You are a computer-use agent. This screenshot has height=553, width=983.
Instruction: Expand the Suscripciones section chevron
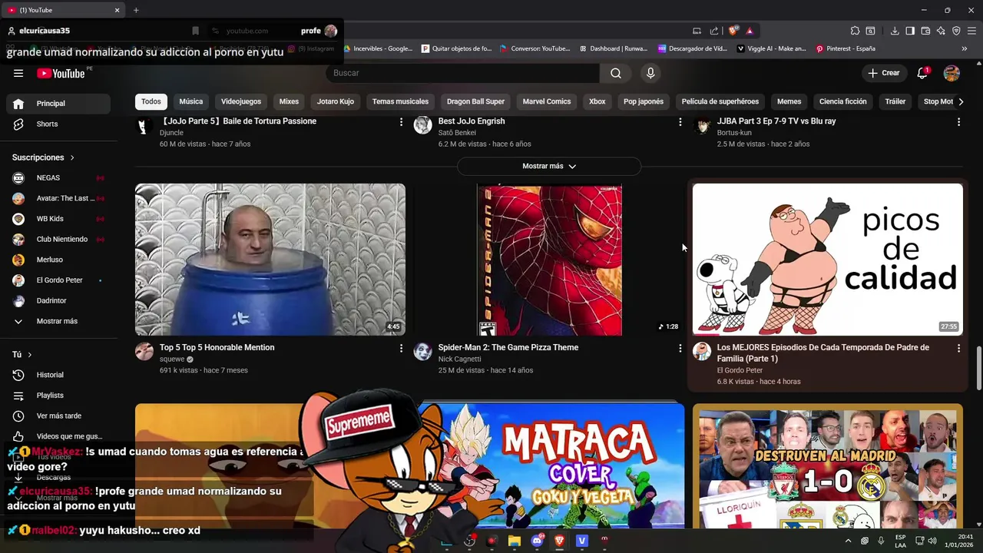click(72, 157)
